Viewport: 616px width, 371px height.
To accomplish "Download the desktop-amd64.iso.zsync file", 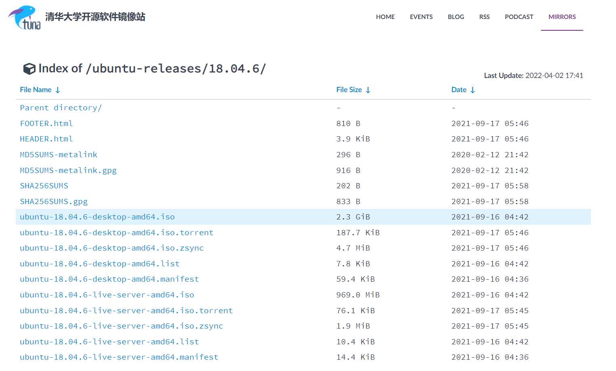I will (112, 248).
